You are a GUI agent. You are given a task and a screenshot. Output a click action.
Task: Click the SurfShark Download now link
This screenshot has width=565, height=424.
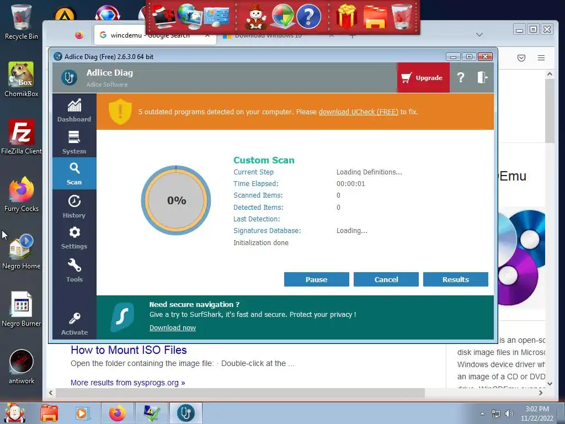click(173, 328)
